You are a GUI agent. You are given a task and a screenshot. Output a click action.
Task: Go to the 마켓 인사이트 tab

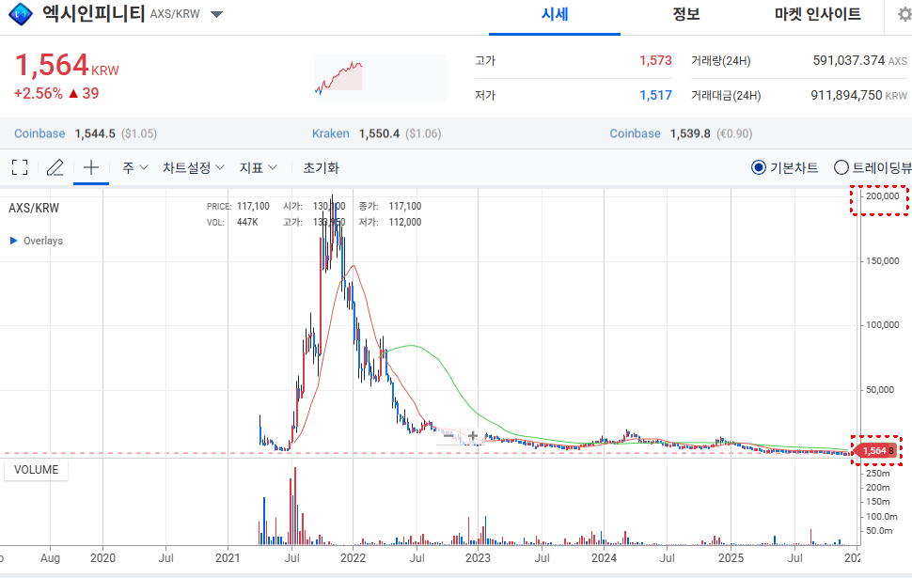[x=817, y=15]
